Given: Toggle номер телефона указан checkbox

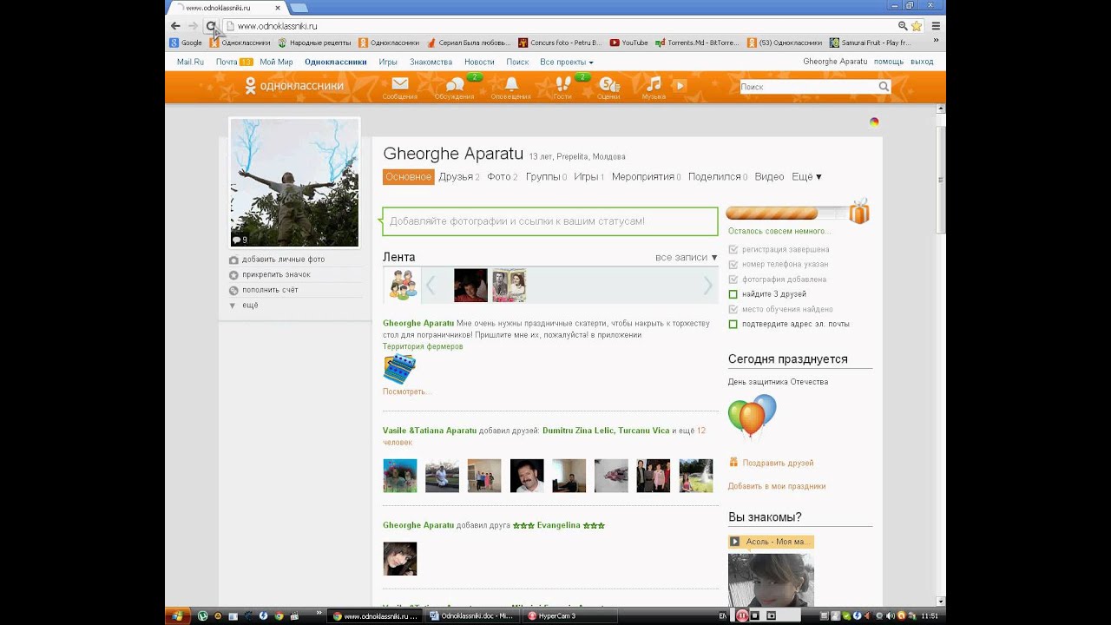Looking at the screenshot, I should (x=733, y=264).
